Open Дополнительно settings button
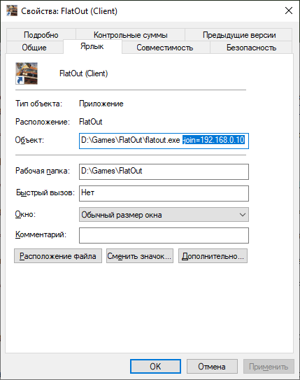Image resolution: width=300 pixels, height=380 pixels. pyautogui.click(x=213, y=255)
